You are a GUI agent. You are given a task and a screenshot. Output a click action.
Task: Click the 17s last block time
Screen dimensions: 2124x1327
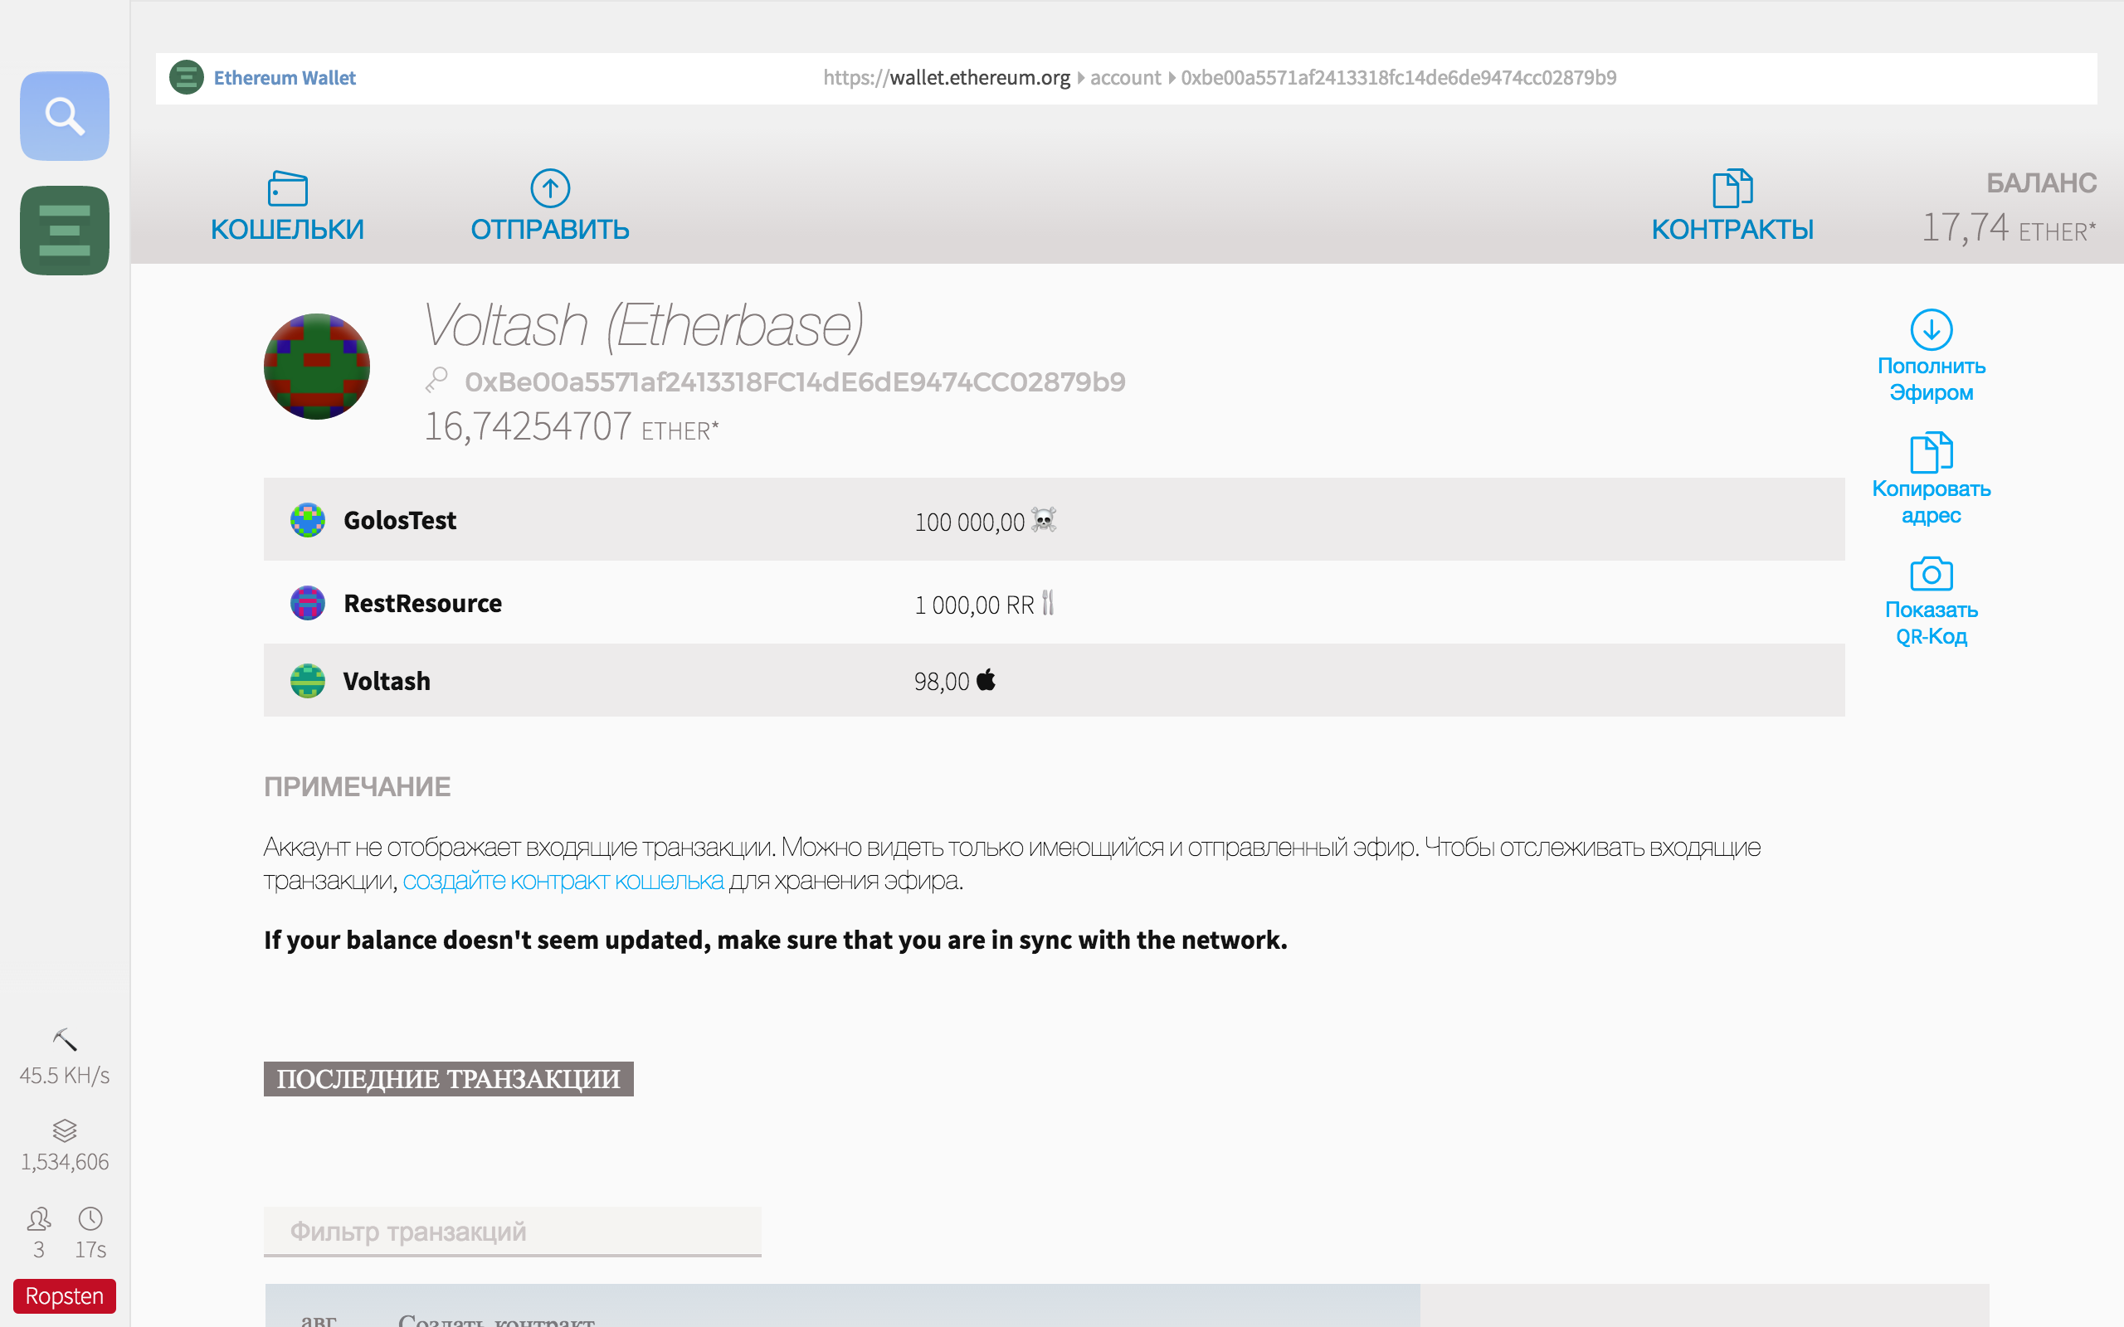(90, 1250)
